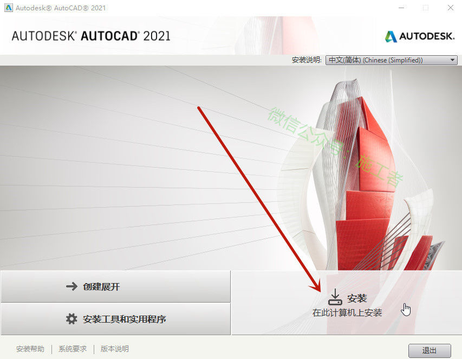
Task: Open the 版本说明 link
Action: pos(115,349)
